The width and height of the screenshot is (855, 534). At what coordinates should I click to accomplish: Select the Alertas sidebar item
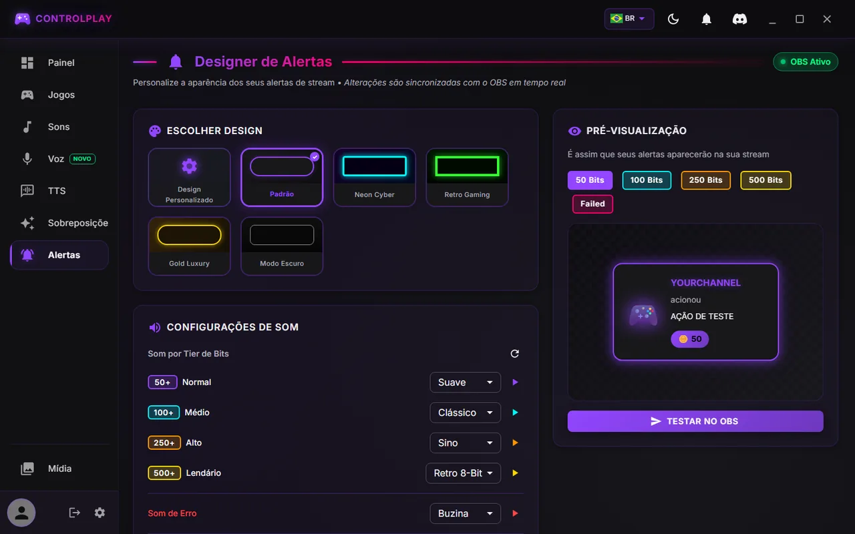(59, 255)
